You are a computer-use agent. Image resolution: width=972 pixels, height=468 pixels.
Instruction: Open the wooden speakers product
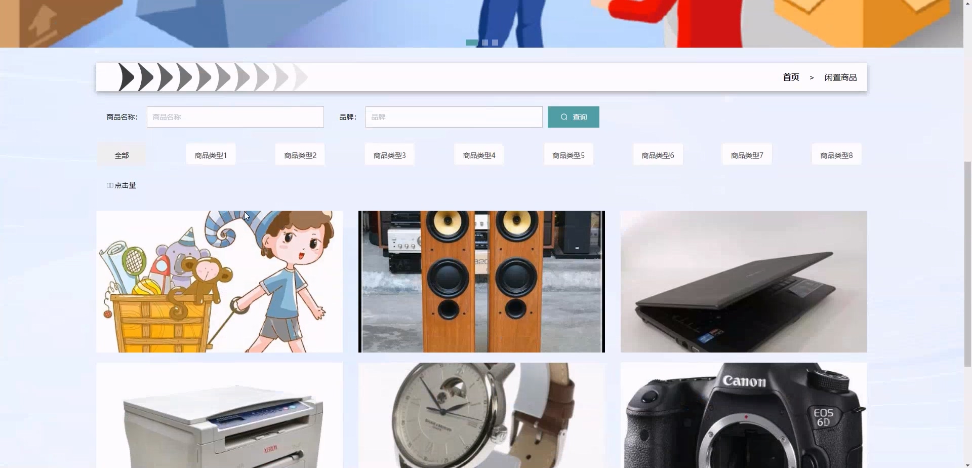pos(481,282)
